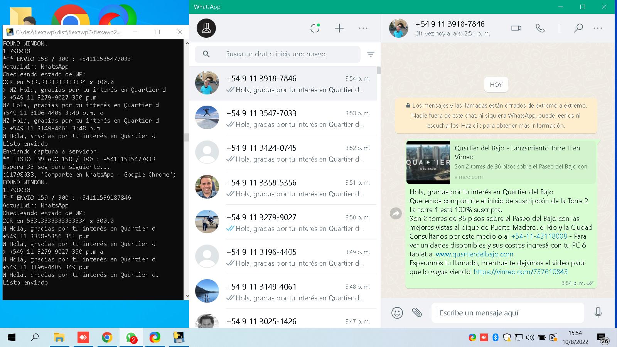Image resolution: width=617 pixels, height=347 pixels.
Task: Click the search magnifier in chat list
Action: pos(206,54)
